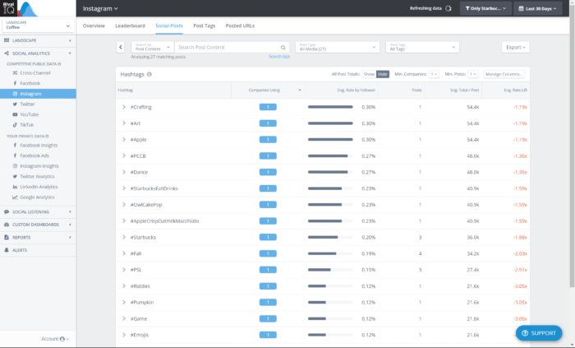Screen dimensions: 575x348
Task: Open Google Analytics from sidebar
Action: (36, 197)
